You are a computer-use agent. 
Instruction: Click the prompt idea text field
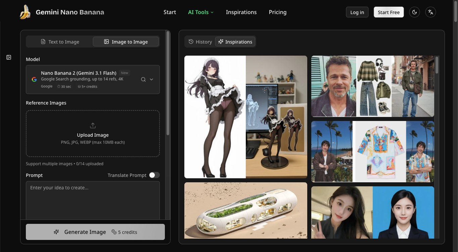click(93, 200)
